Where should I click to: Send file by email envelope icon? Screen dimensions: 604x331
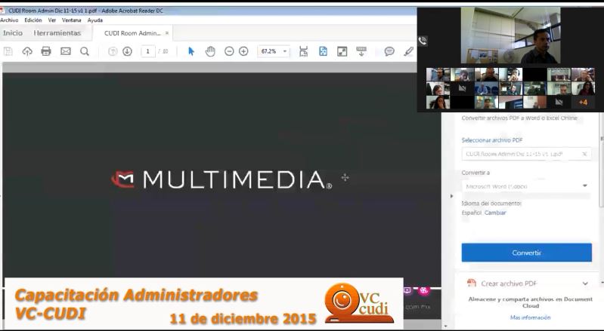[x=66, y=51]
